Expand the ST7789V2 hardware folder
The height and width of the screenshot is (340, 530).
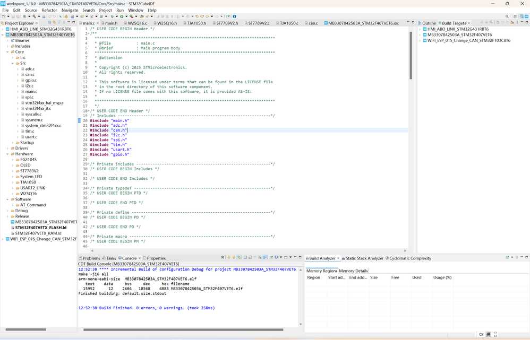pyautogui.click(x=13, y=171)
